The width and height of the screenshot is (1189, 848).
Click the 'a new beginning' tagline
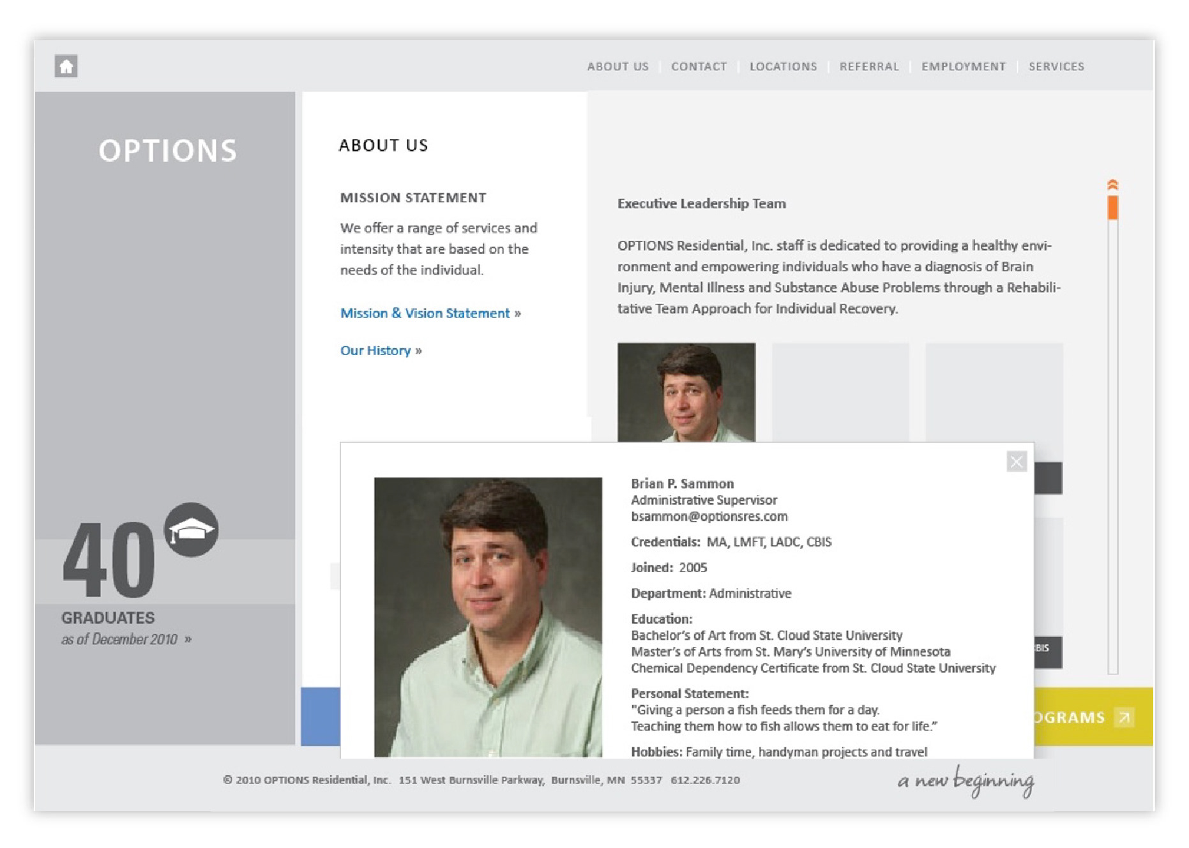(x=966, y=780)
